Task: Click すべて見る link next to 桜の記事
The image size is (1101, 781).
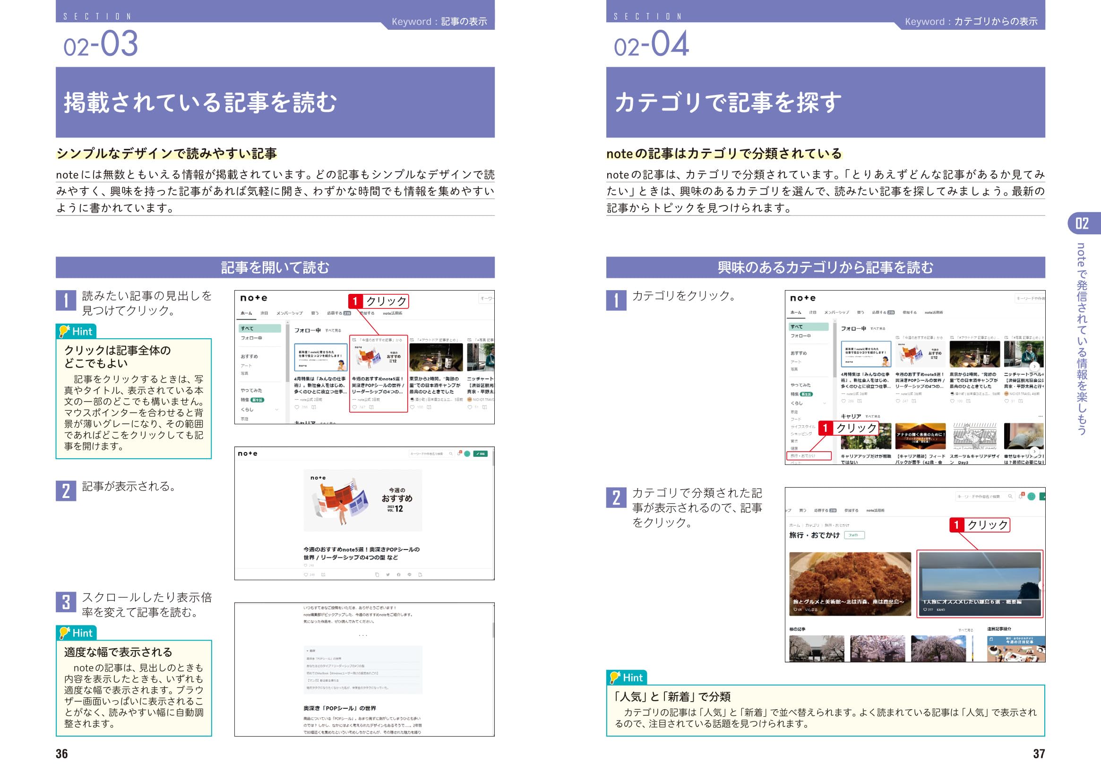Action: click(x=965, y=629)
